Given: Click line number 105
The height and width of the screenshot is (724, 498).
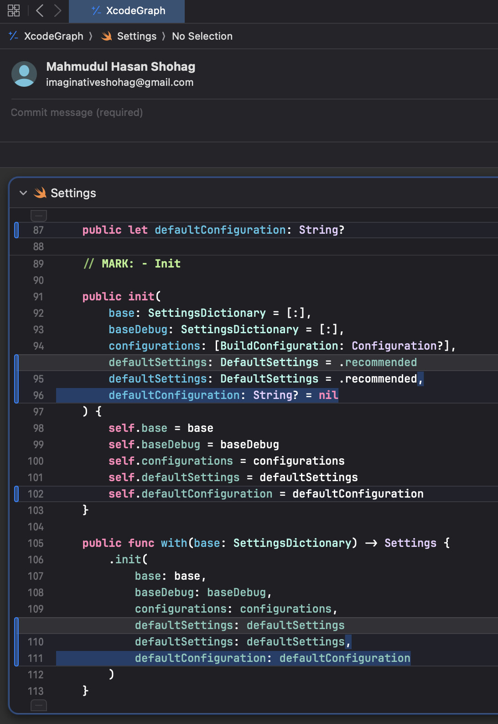Looking at the screenshot, I should tap(36, 543).
